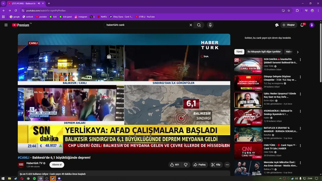Open Mevzular Açık Mikrofon Özel video title
The height and width of the screenshot is (181, 322).
(280, 164)
